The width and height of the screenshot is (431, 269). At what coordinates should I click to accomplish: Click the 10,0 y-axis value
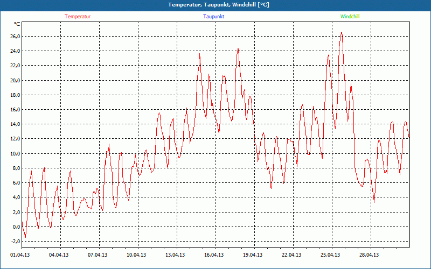(x=15, y=153)
